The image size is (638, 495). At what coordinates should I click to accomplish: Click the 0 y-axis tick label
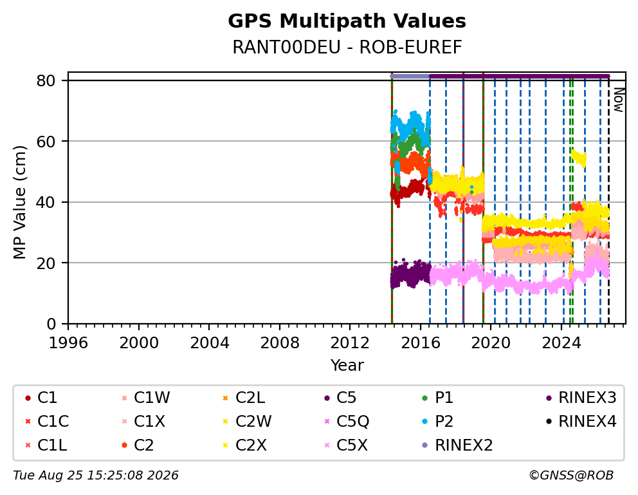click(x=51, y=324)
